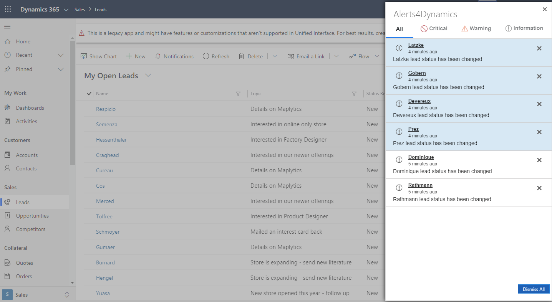Collapse the hamburger navigation menu

coord(7,26)
